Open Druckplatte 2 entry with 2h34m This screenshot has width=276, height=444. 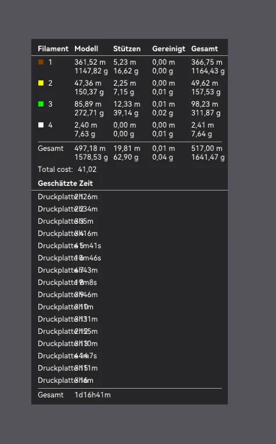point(68,209)
